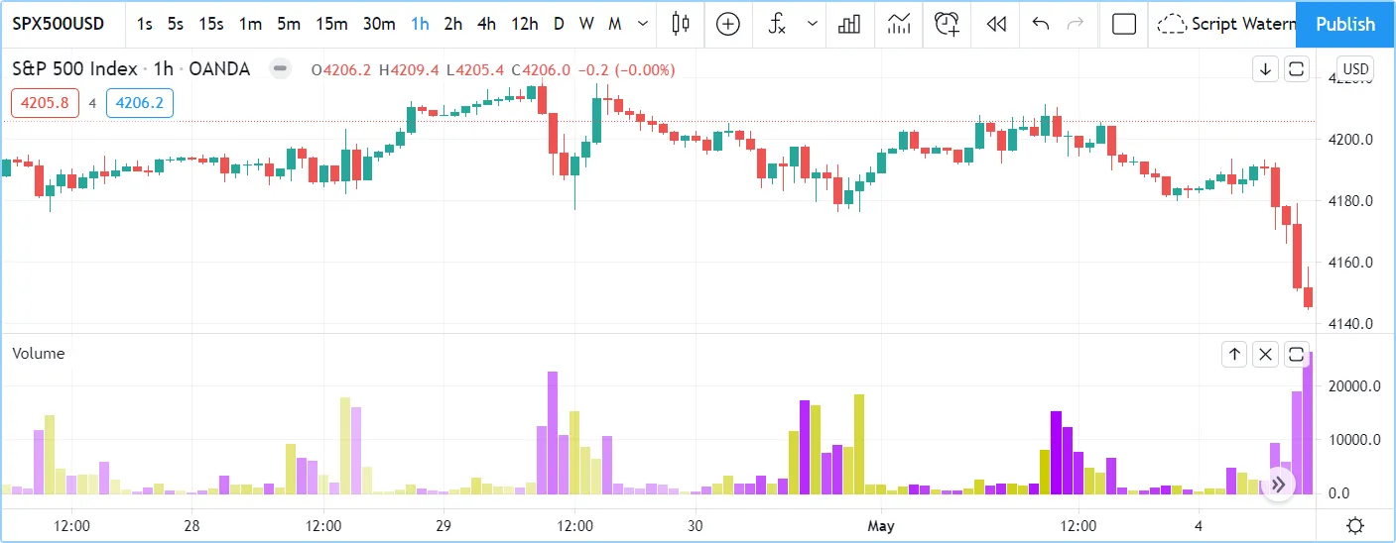The width and height of the screenshot is (1396, 543).
Task: Open the financials bar chart icon
Action: tap(849, 24)
